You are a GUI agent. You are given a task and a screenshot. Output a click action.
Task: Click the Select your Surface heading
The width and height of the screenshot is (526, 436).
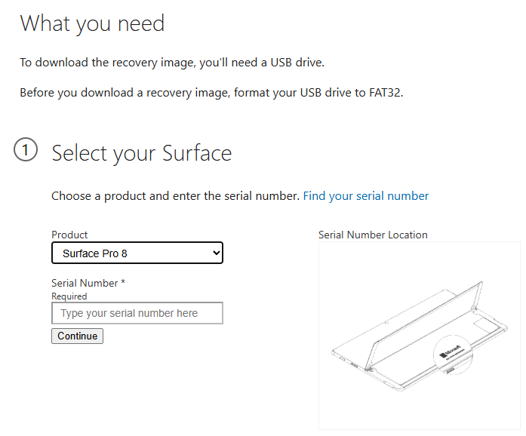pos(142,154)
